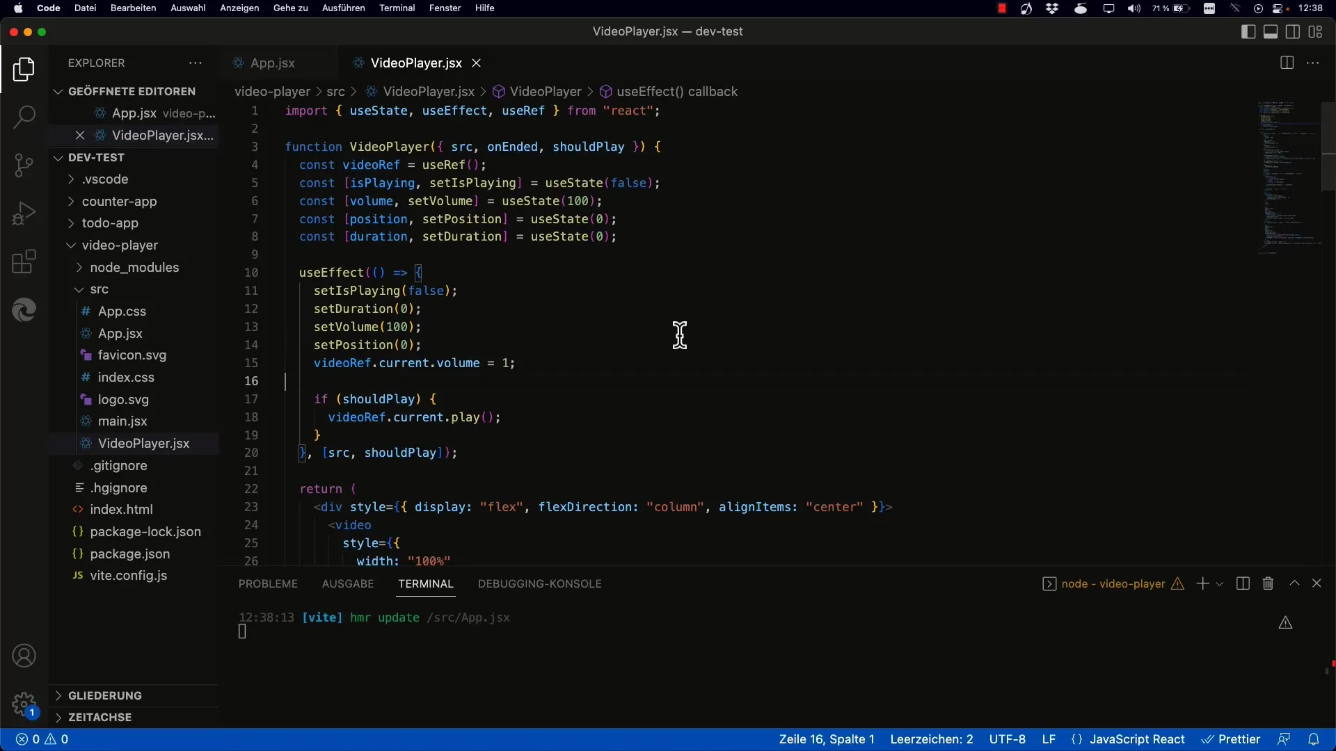This screenshot has height=751, width=1336.
Task: Click the feedback icon in status bar
Action: (1284, 739)
